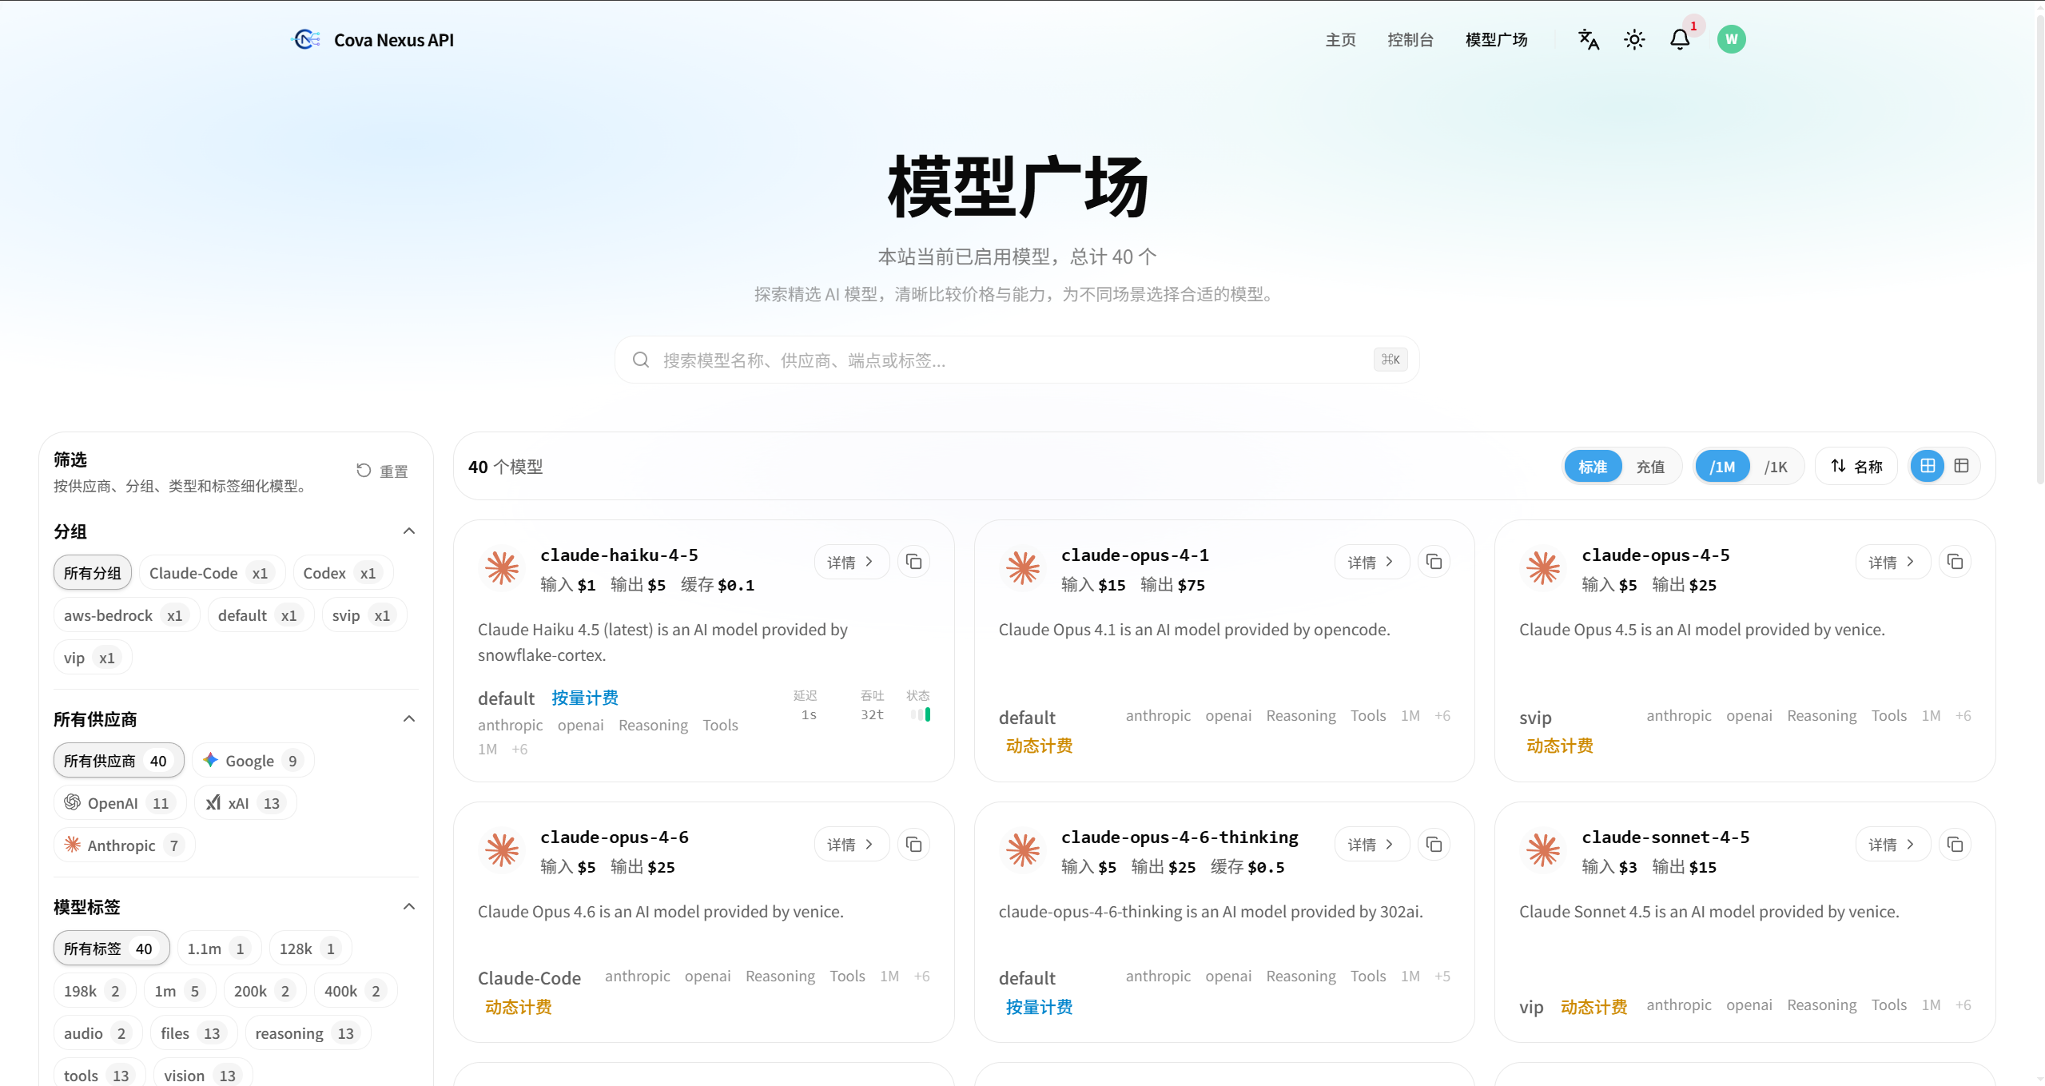Select the 充值 pricing toggle
Image resolution: width=2045 pixels, height=1086 pixels.
point(1650,467)
